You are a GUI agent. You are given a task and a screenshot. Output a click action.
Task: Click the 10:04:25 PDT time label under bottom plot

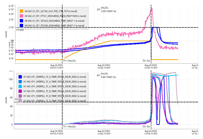104,132
